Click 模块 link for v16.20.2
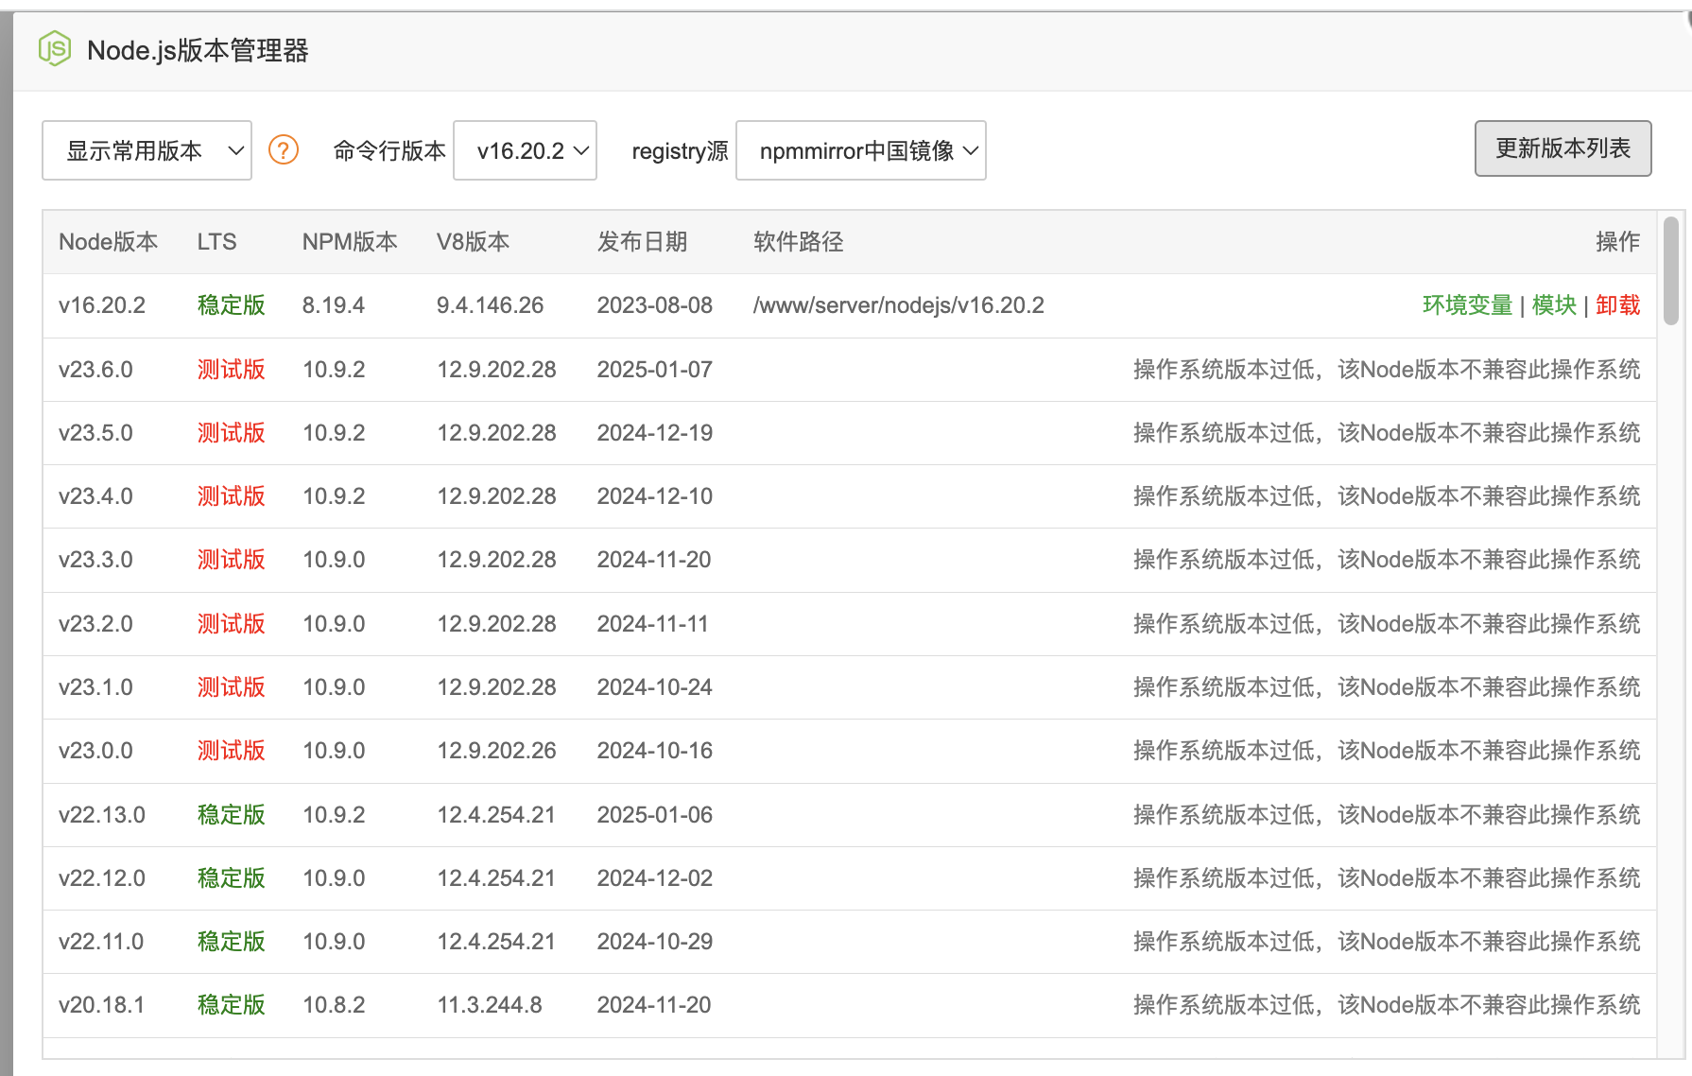Screen dimensions: 1692x1076 [1554, 305]
